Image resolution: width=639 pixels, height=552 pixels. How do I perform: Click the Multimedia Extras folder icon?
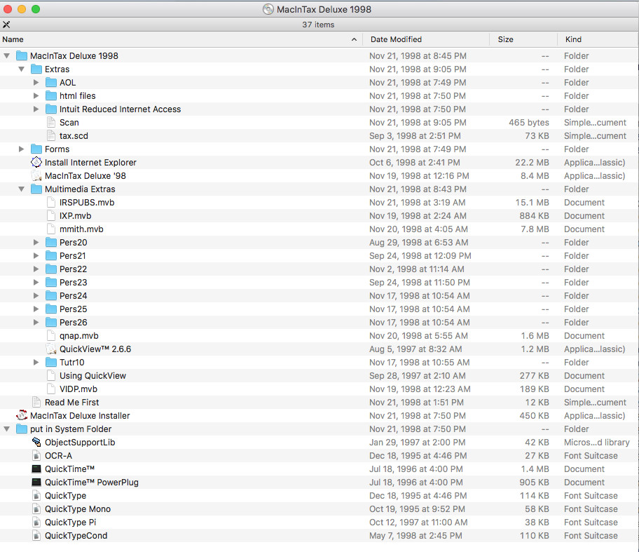pyautogui.click(x=36, y=189)
